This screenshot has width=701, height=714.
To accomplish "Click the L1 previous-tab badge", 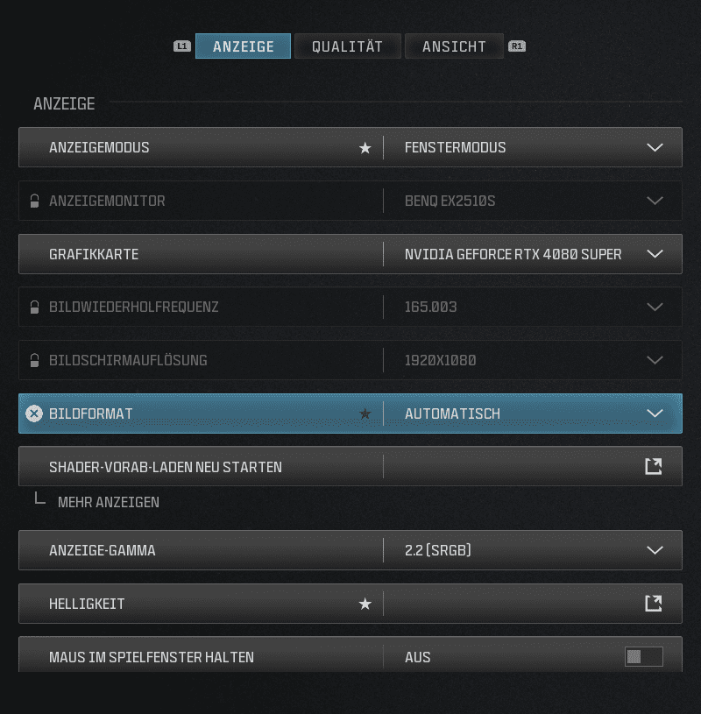I will 182,46.
